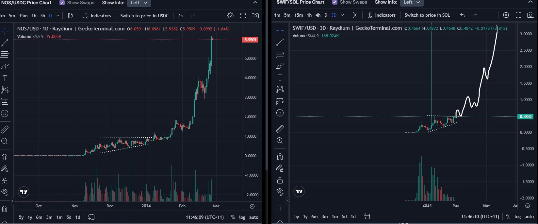Image resolution: width=538 pixels, height=224 pixels.
Task: Open Indicators on the WIF chart
Action: coord(382,15)
